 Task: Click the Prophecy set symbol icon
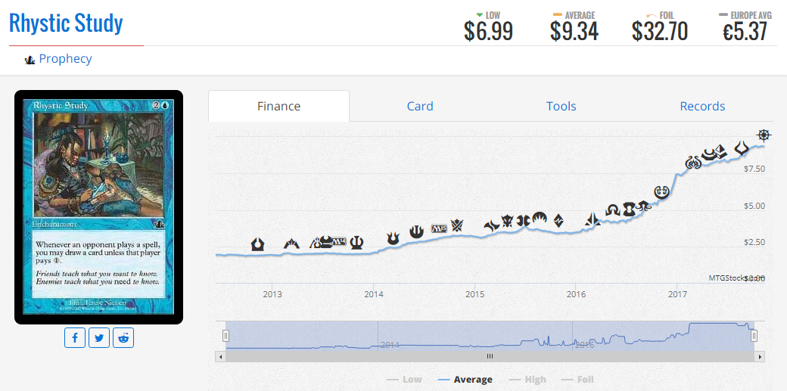pos(30,60)
